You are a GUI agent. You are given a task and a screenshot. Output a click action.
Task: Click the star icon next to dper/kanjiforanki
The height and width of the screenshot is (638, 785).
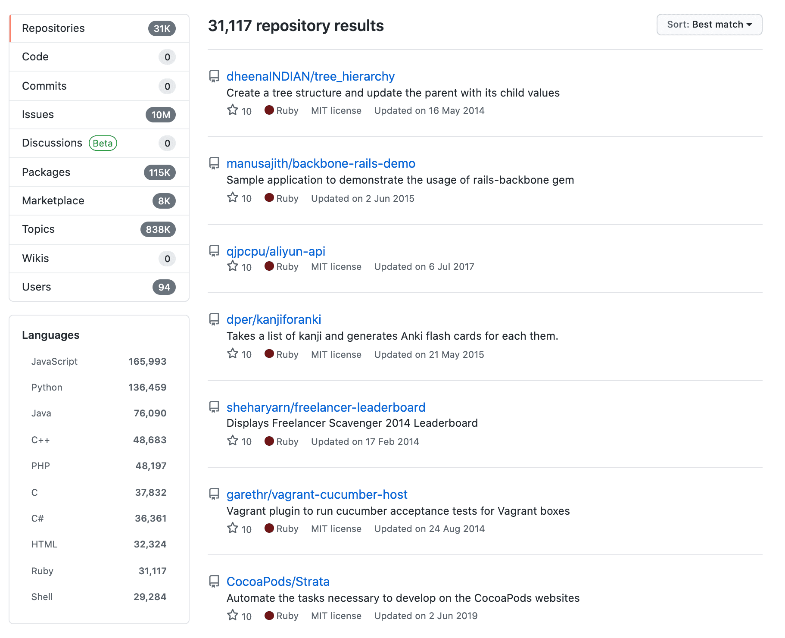[232, 353]
